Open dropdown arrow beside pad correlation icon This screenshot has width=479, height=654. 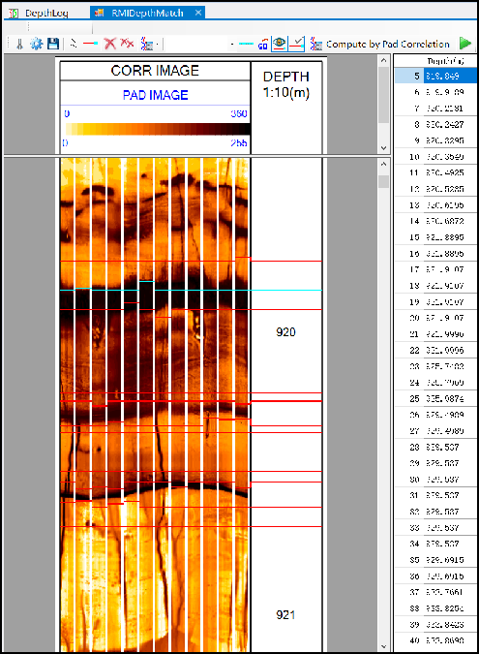pos(158,44)
